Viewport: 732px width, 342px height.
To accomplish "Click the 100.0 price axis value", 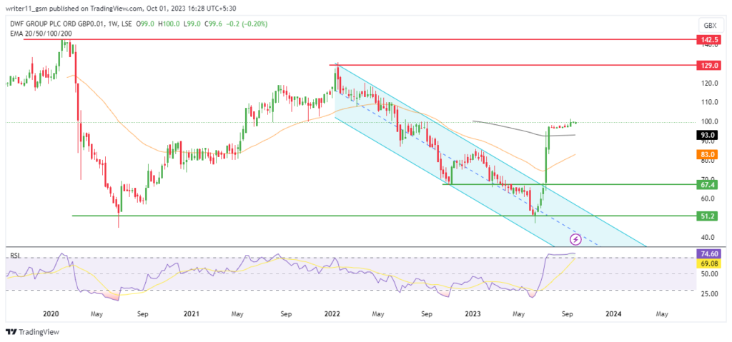I will (710, 122).
